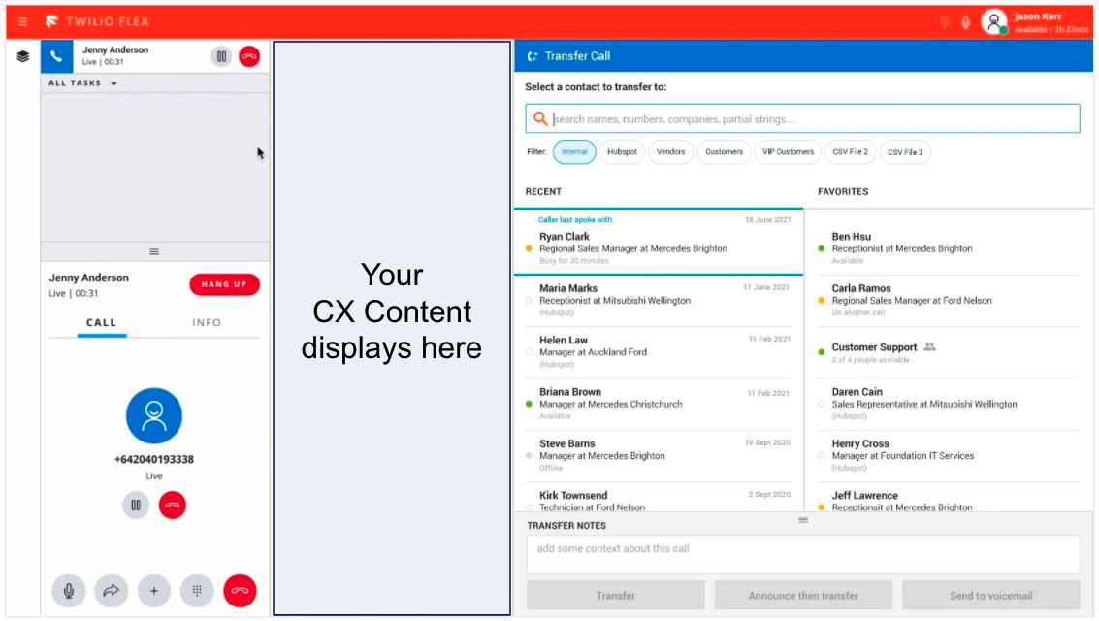Select Steve Barns in recent contacts

[659, 456]
